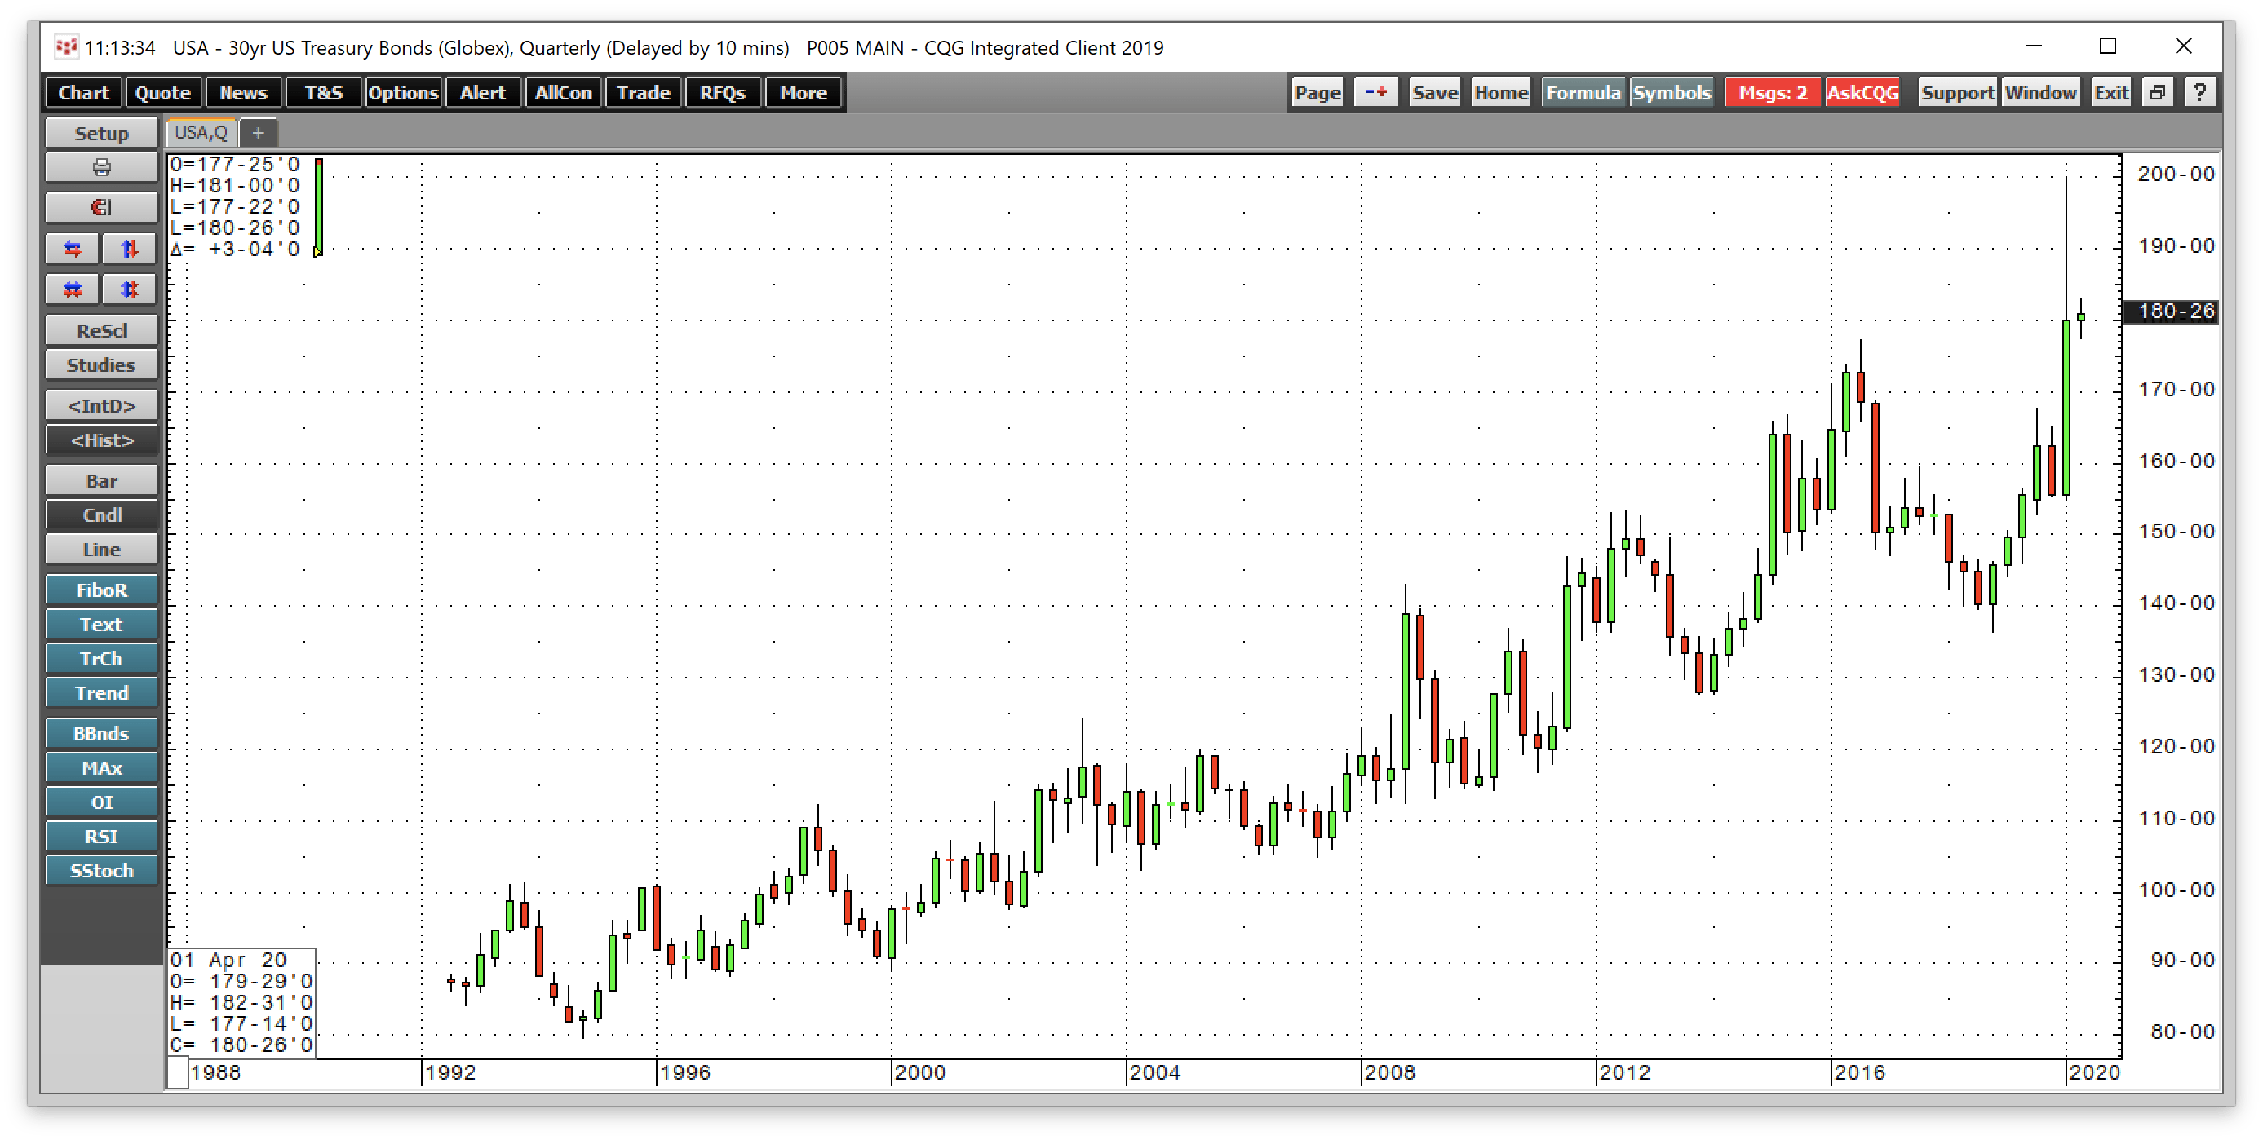
Task: Click the 2008 label on time axis
Action: (1390, 1072)
